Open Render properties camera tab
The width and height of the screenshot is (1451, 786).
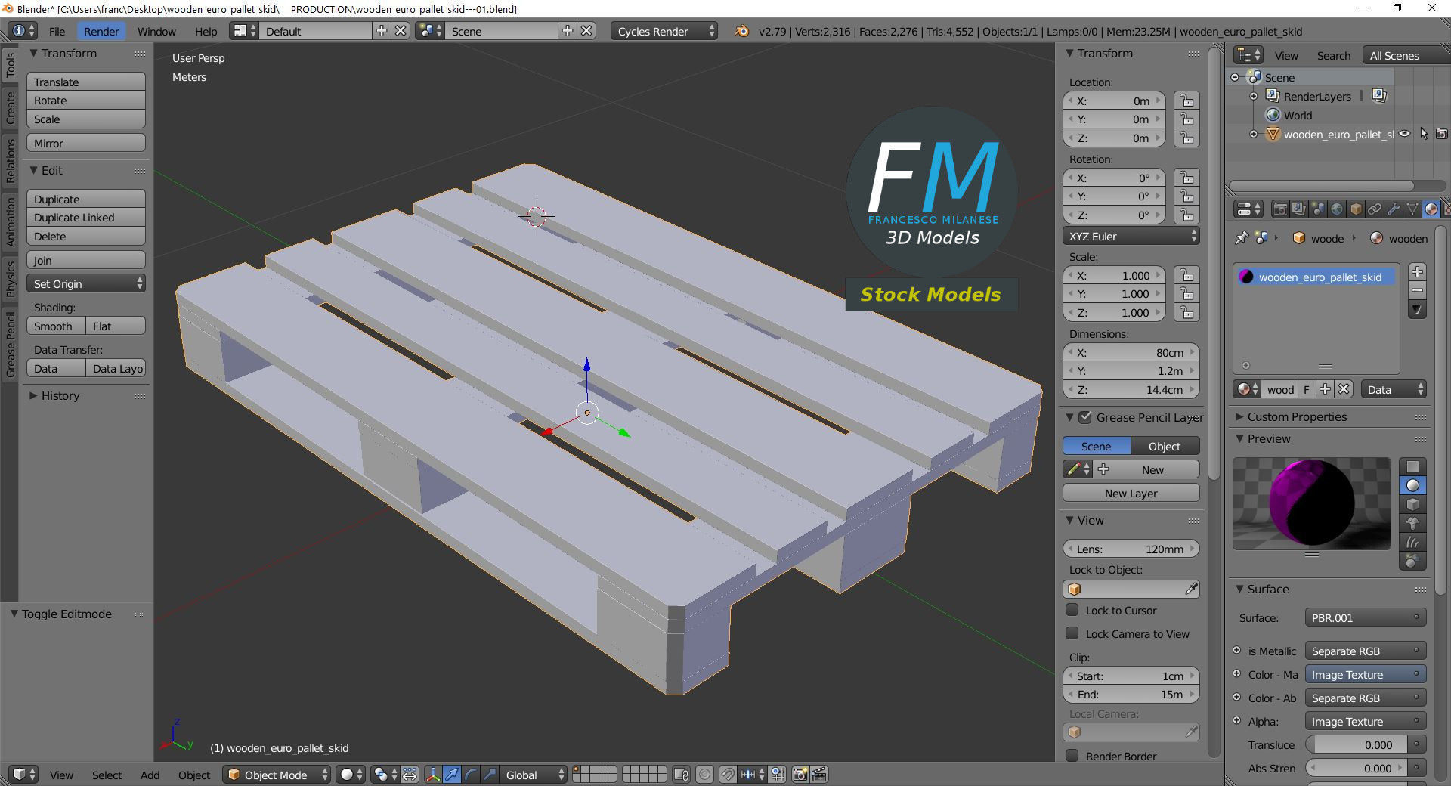(1280, 209)
